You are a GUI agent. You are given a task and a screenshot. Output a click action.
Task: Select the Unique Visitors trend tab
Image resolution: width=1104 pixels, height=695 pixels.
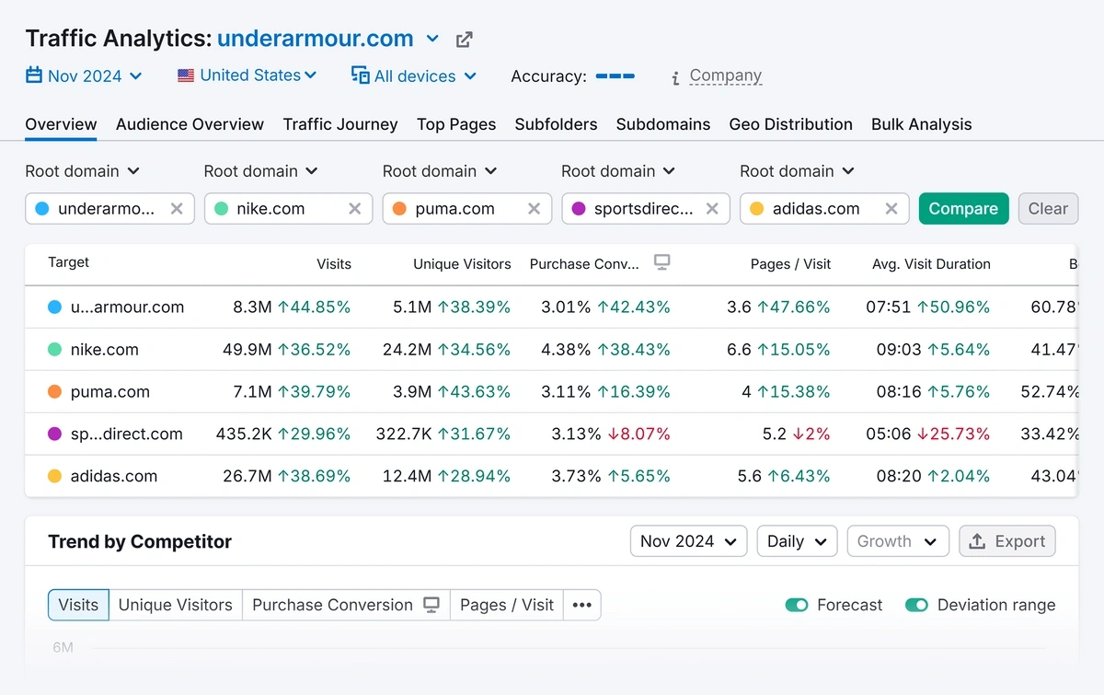pos(176,605)
